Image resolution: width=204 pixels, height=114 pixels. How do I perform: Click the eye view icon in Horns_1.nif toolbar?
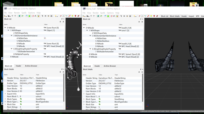click(124, 16)
